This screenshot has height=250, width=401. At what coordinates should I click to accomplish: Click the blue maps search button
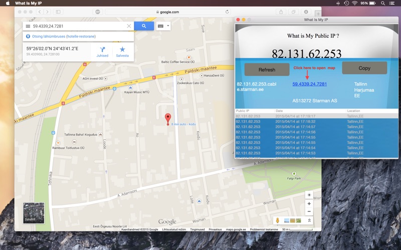click(144, 26)
